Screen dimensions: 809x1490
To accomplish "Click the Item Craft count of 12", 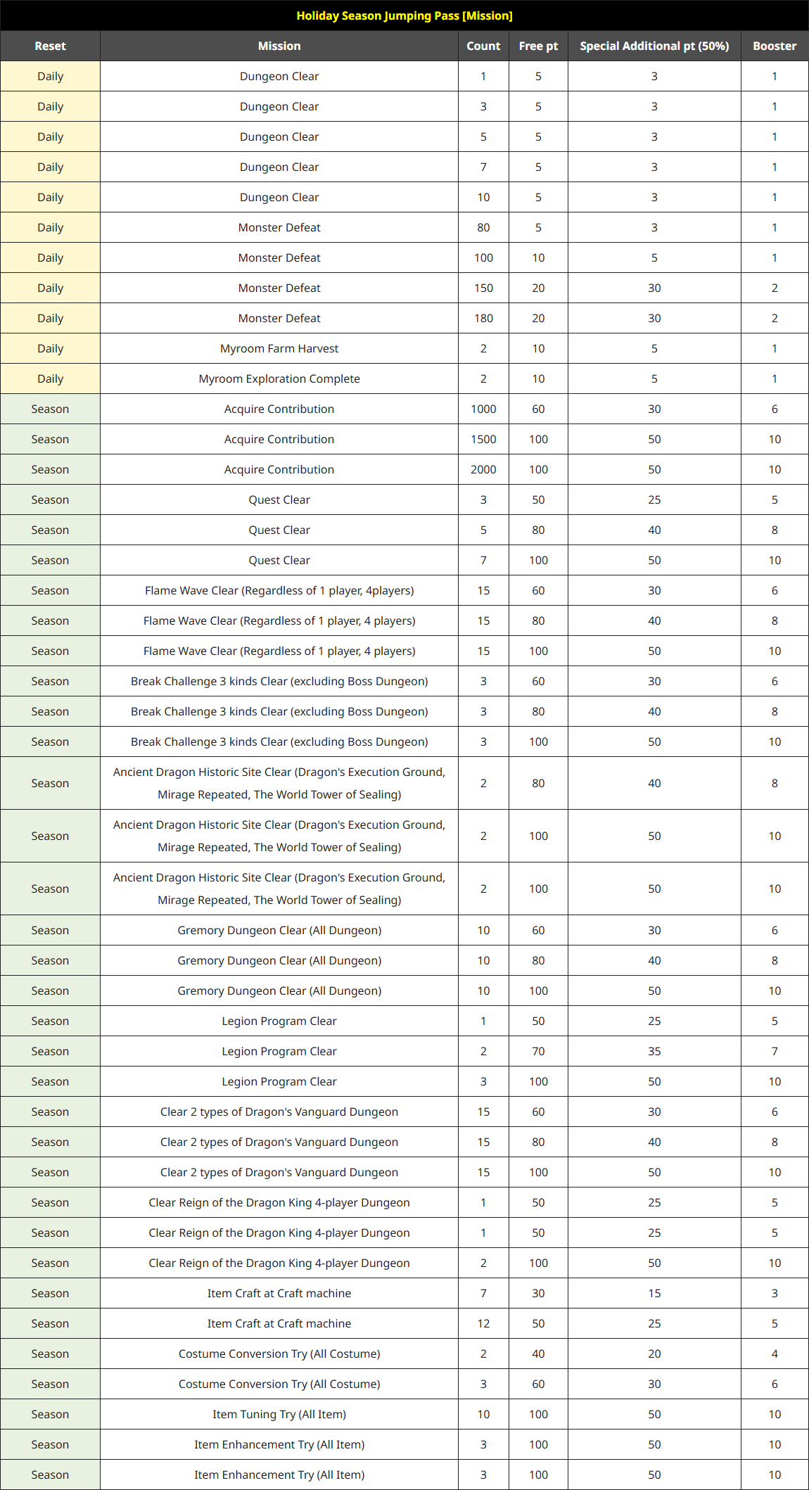I will coord(483,1323).
